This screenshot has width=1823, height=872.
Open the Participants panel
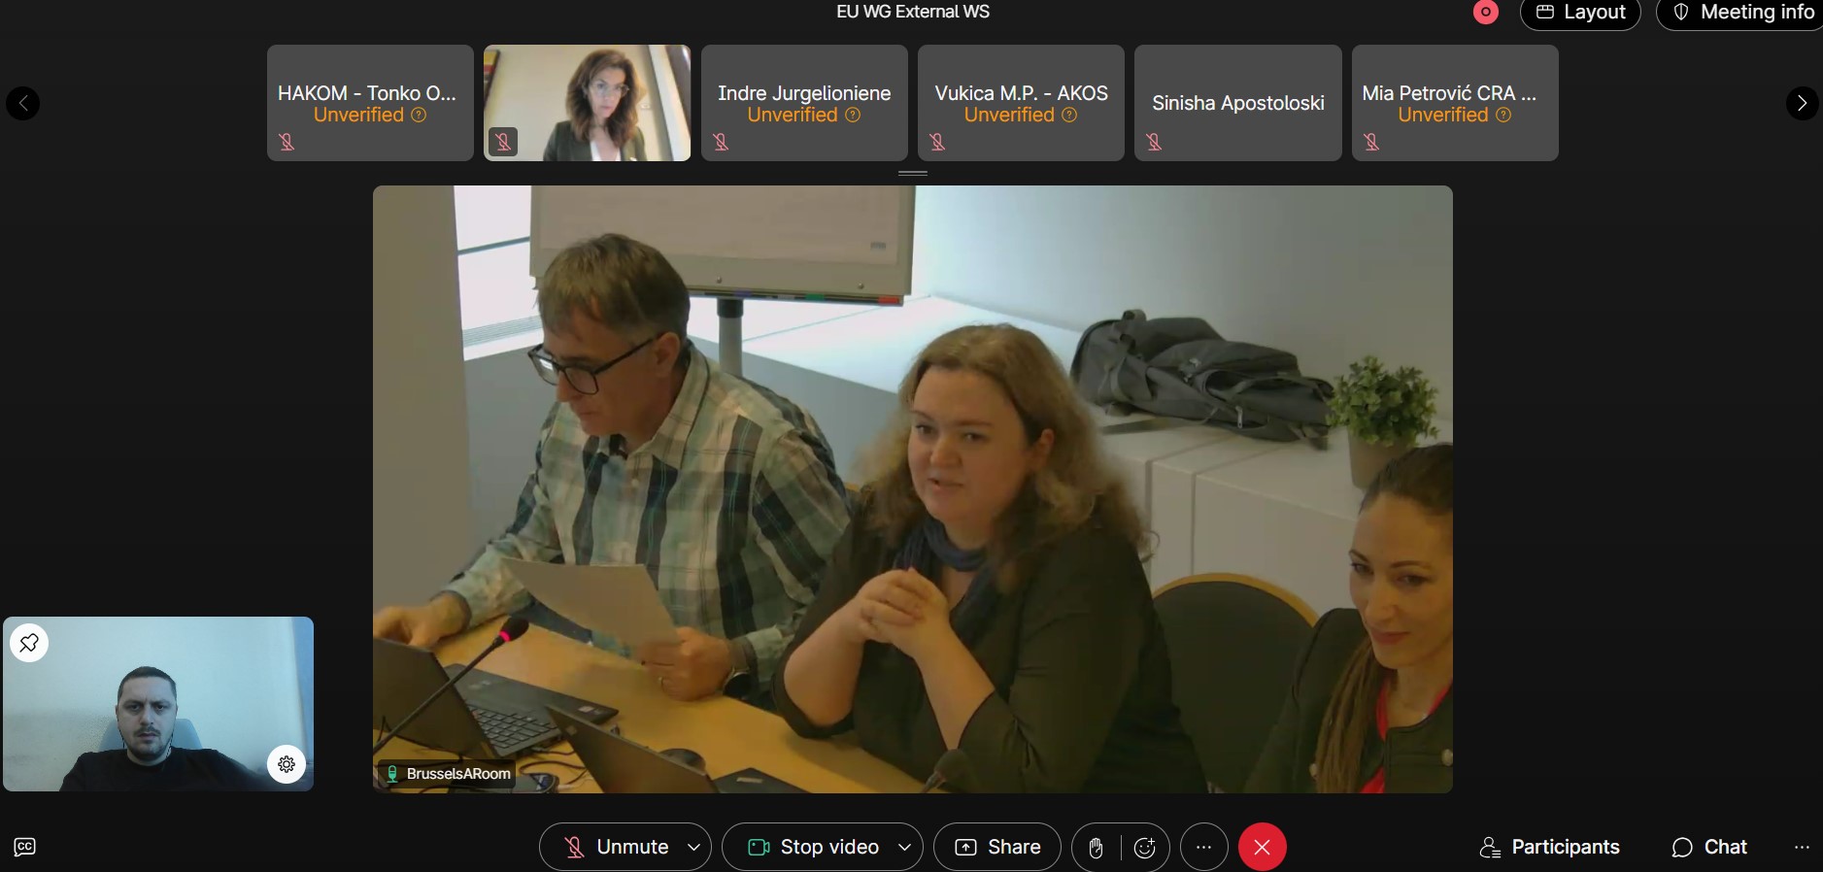[x=1549, y=847]
